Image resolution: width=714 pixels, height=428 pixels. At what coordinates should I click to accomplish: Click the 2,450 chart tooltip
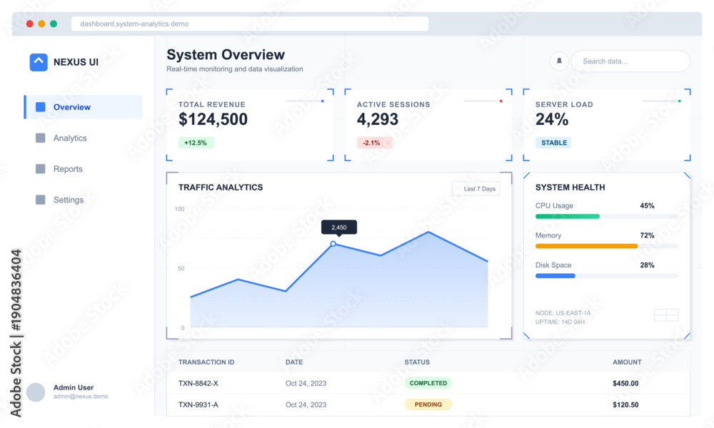[x=338, y=228]
